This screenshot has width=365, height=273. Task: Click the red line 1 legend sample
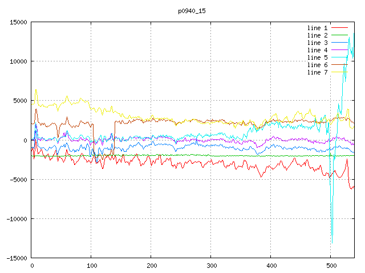(x=340, y=28)
